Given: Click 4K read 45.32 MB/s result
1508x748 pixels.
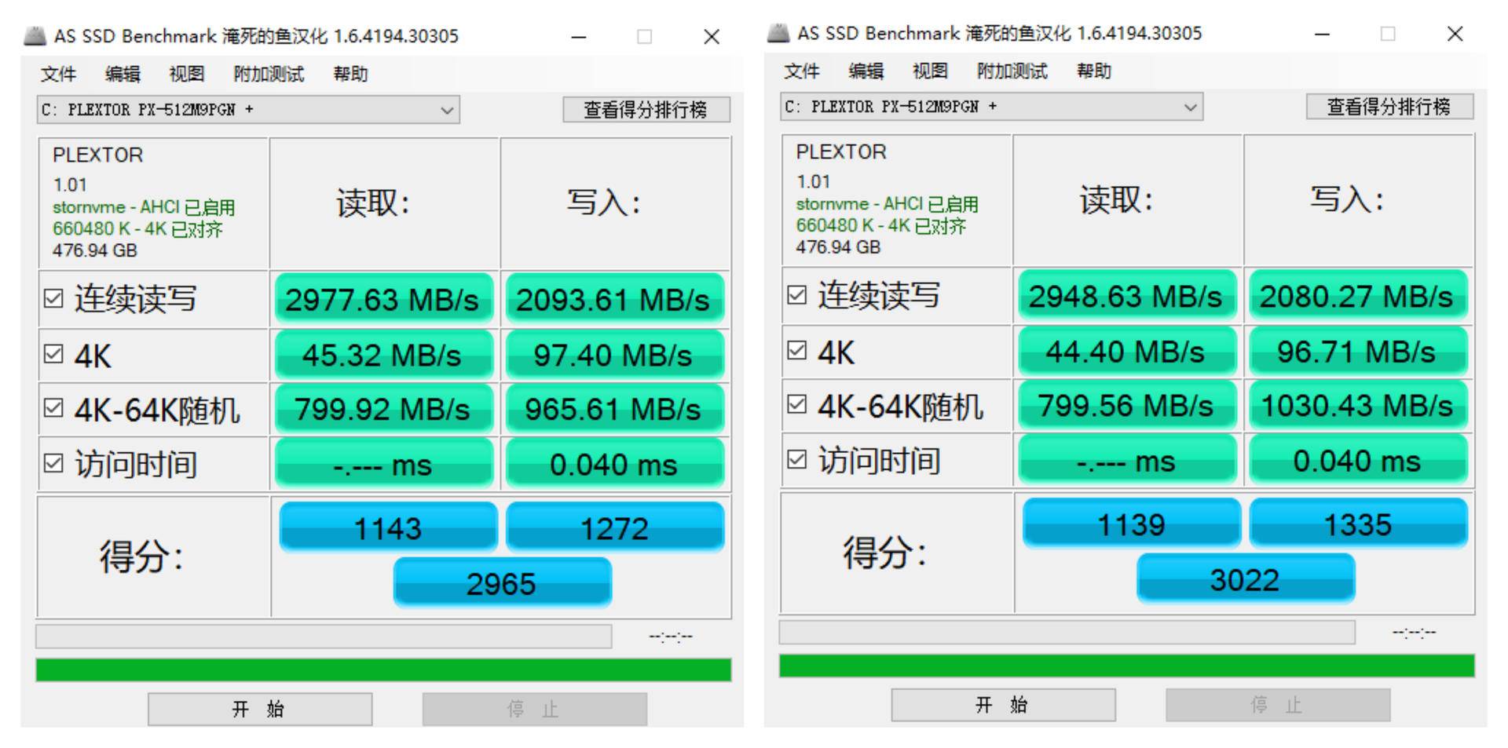Looking at the screenshot, I should (383, 355).
